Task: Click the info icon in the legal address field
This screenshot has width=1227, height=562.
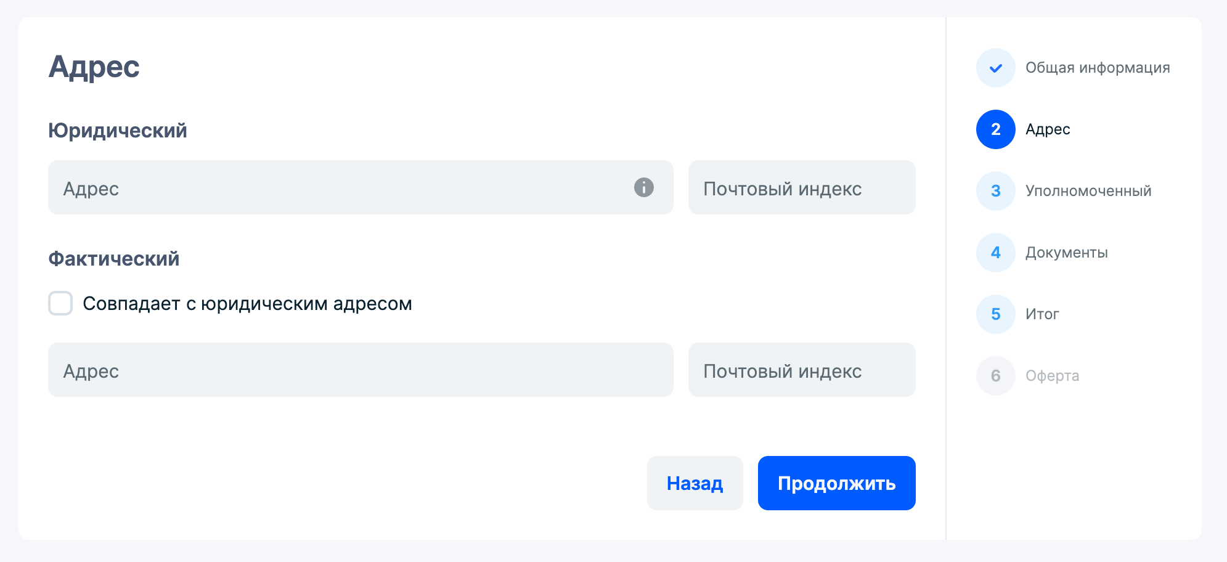Action: pyautogui.click(x=643, y=187)
